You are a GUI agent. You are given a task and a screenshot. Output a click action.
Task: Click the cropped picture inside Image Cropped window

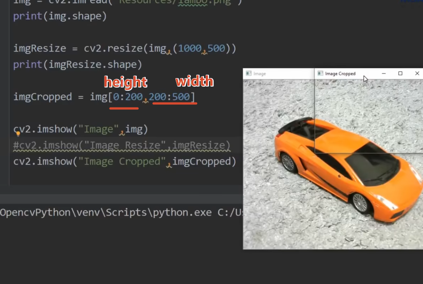coord(369,116)
